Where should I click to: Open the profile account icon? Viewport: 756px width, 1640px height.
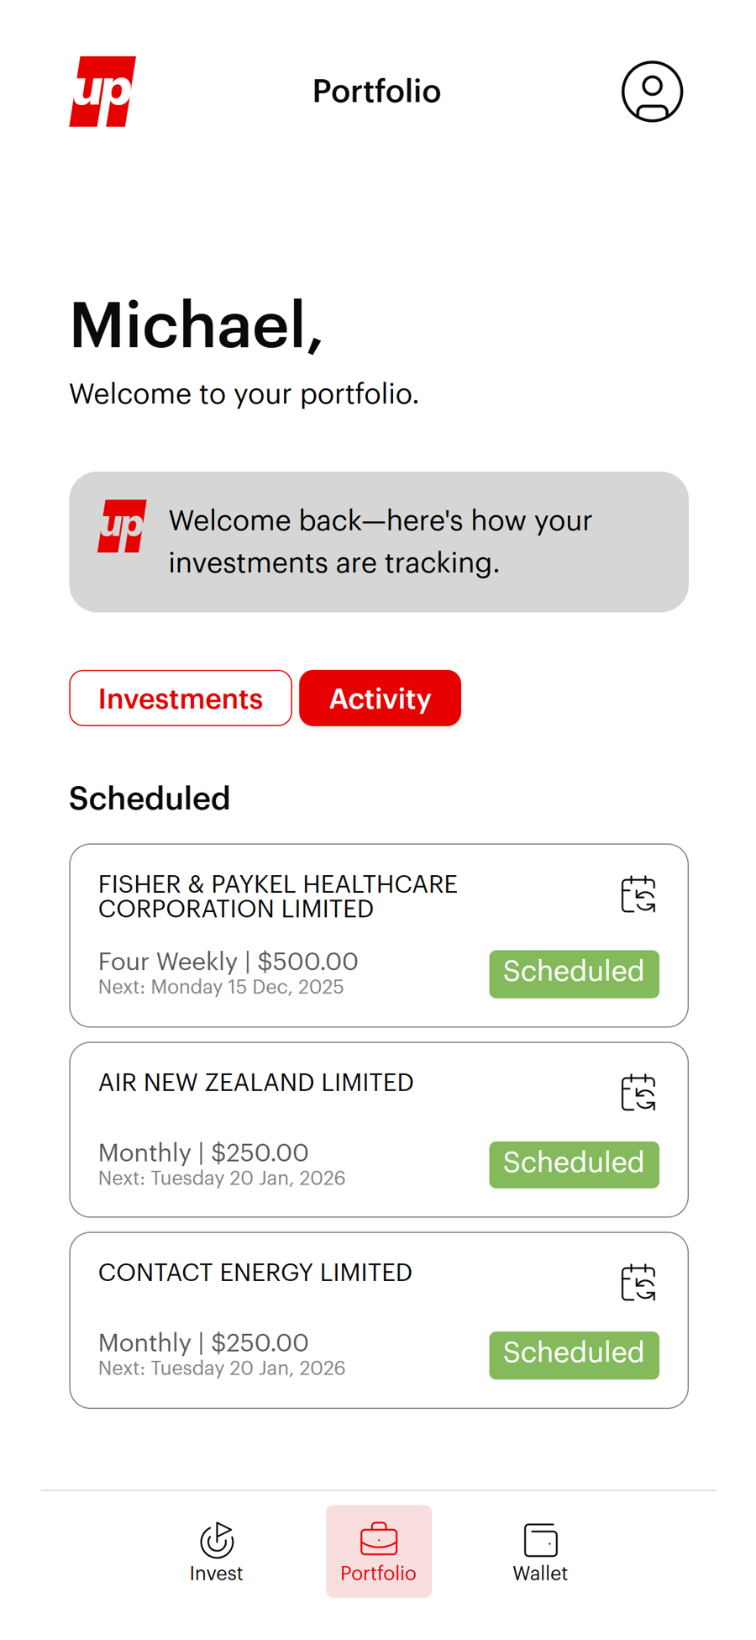click(x=652, y=91)
